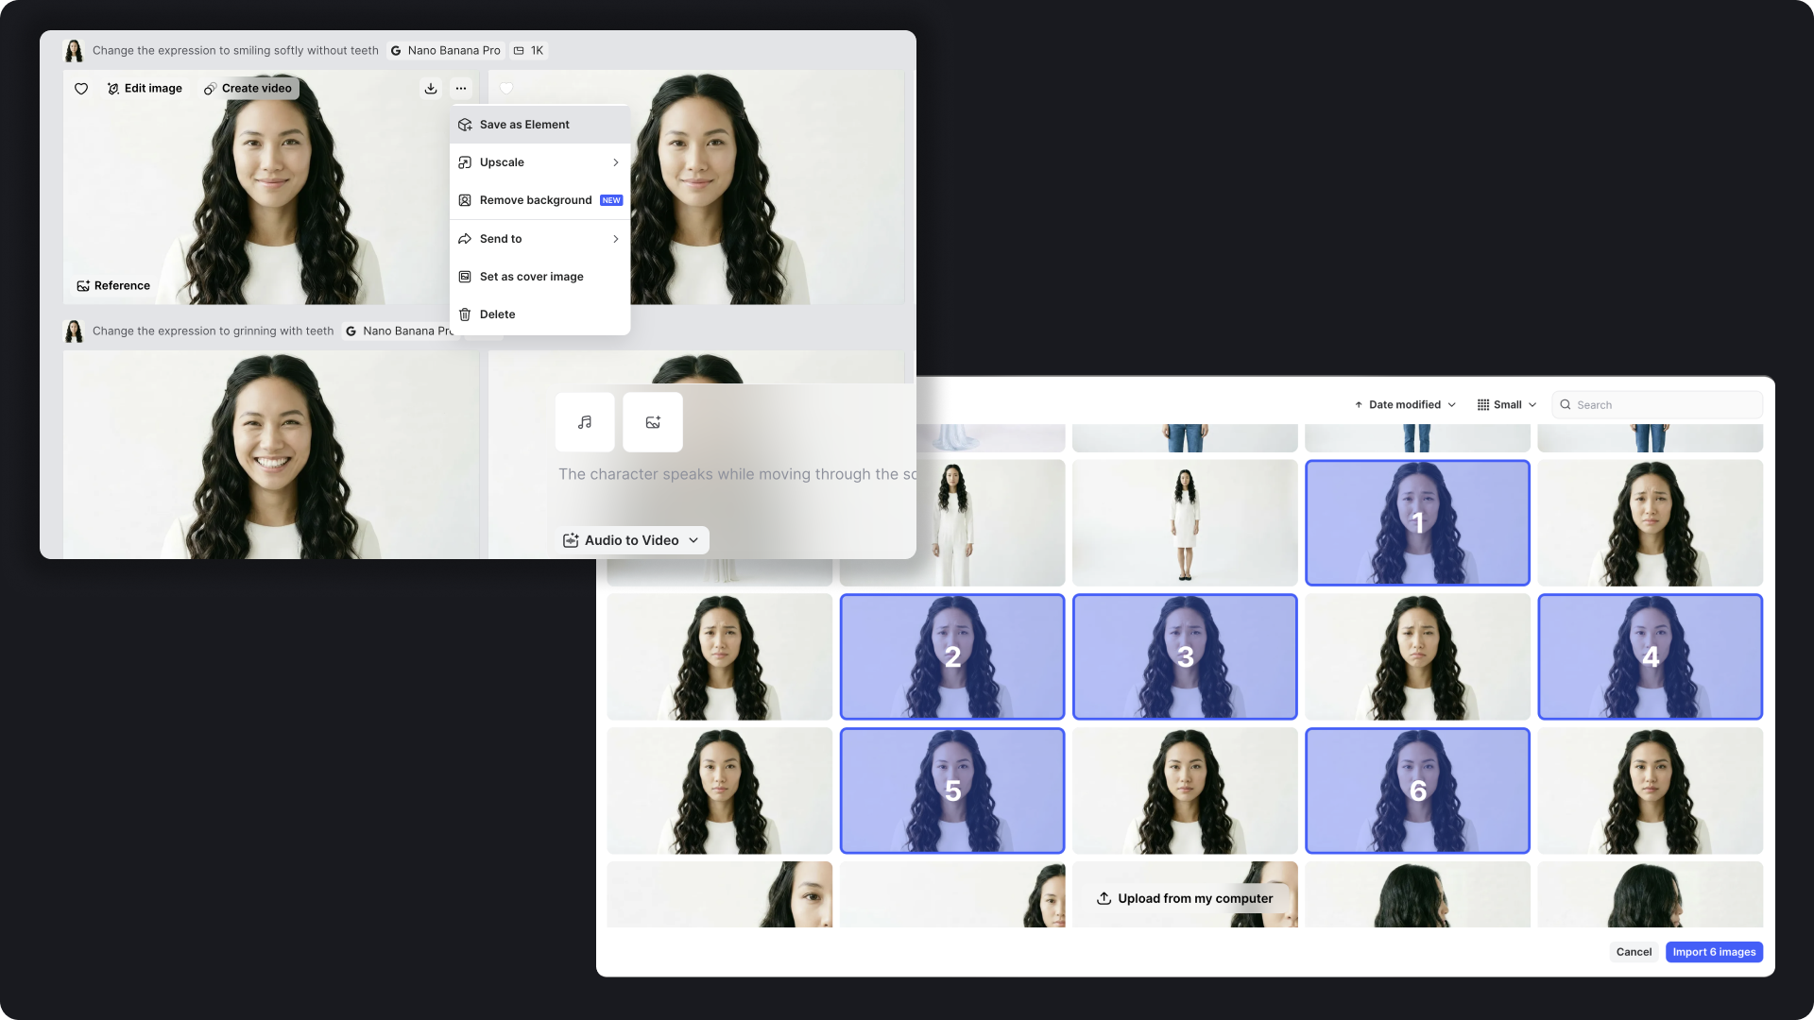This screenshot has width=1814, height=1020.
Task: Click the Nano Banana Pro chip beside the smiling-softly prompt
Action: pos(445,51)
